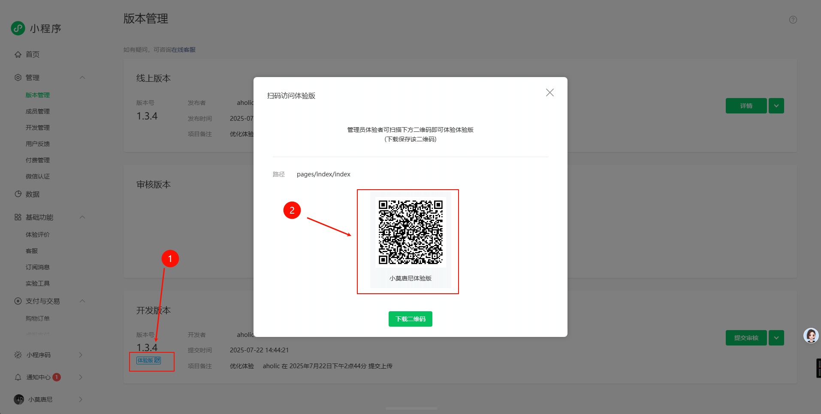The height and width of the screenshot is (414, 821).
Task: Open 数据 section
Action: point(33,194)
